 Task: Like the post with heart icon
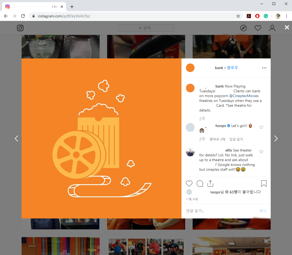coord(189,184)
